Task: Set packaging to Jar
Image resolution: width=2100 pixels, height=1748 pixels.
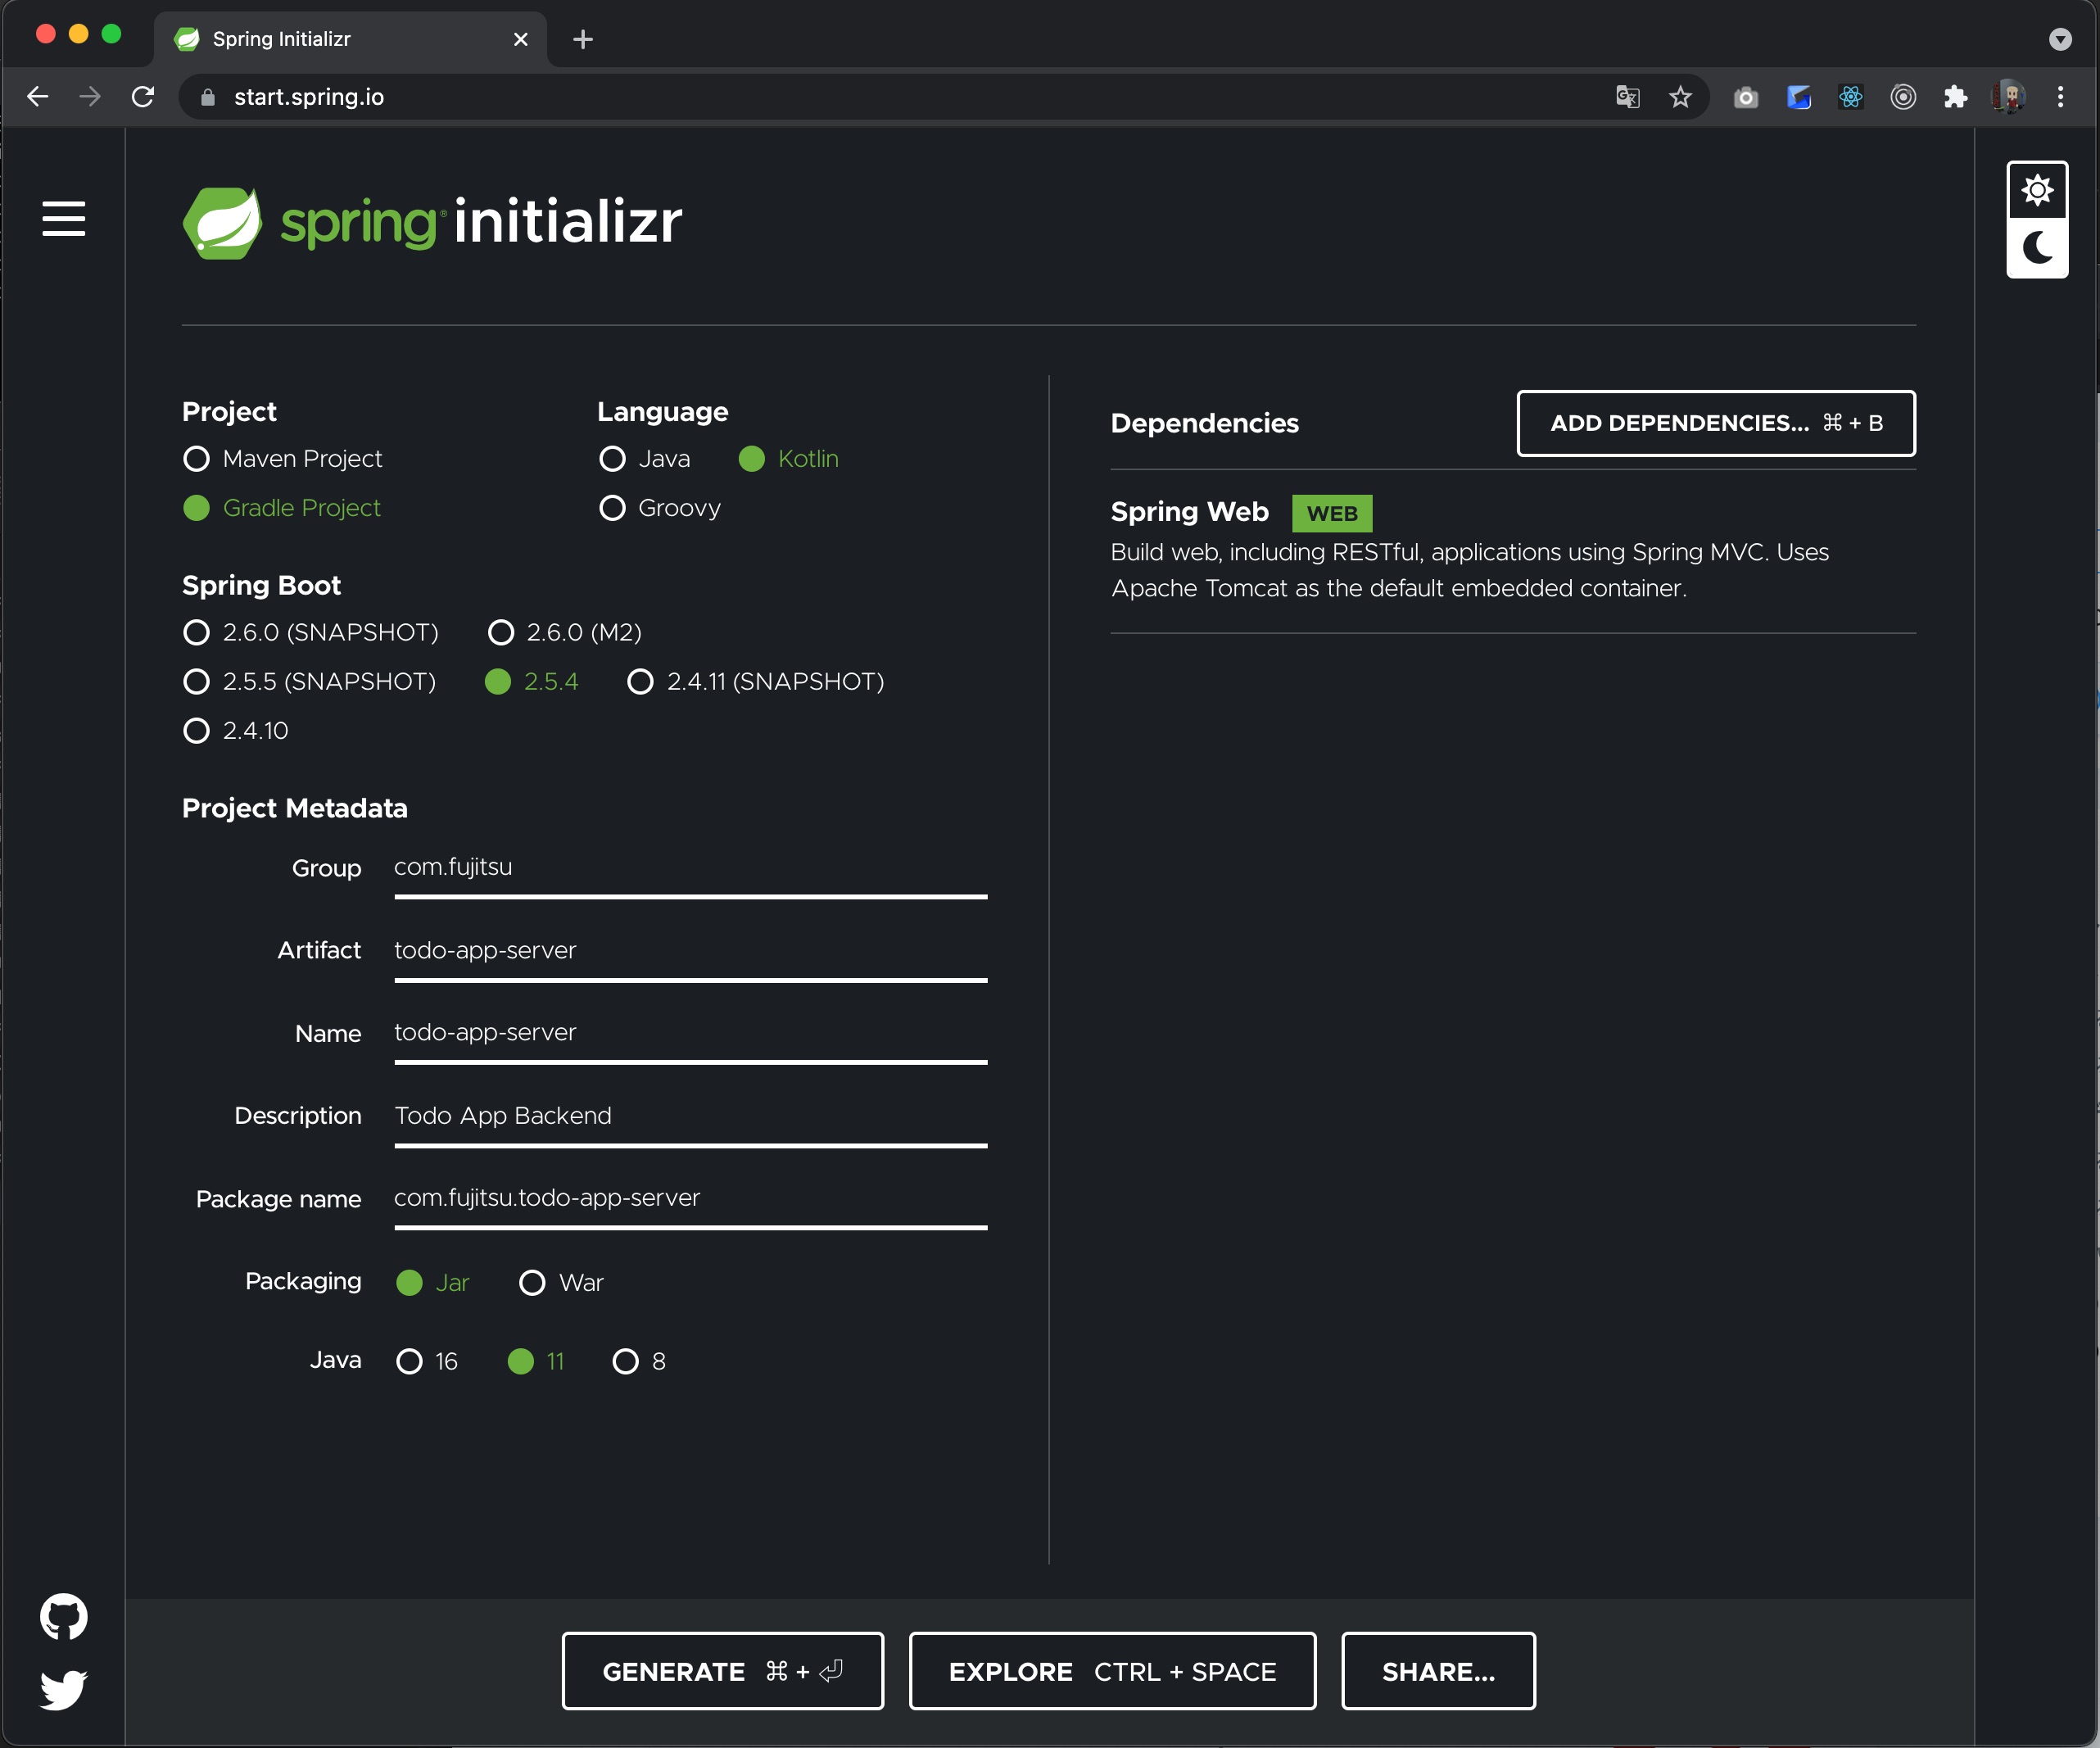Action: [x=433, y=1283]
